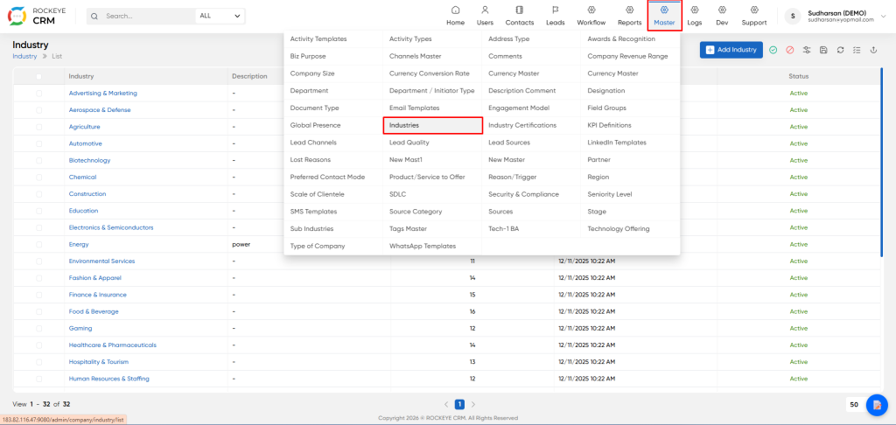Open Electronics & Semiconductors link
The height and width of the screenshot is (425, 896).
click(111, 227)
